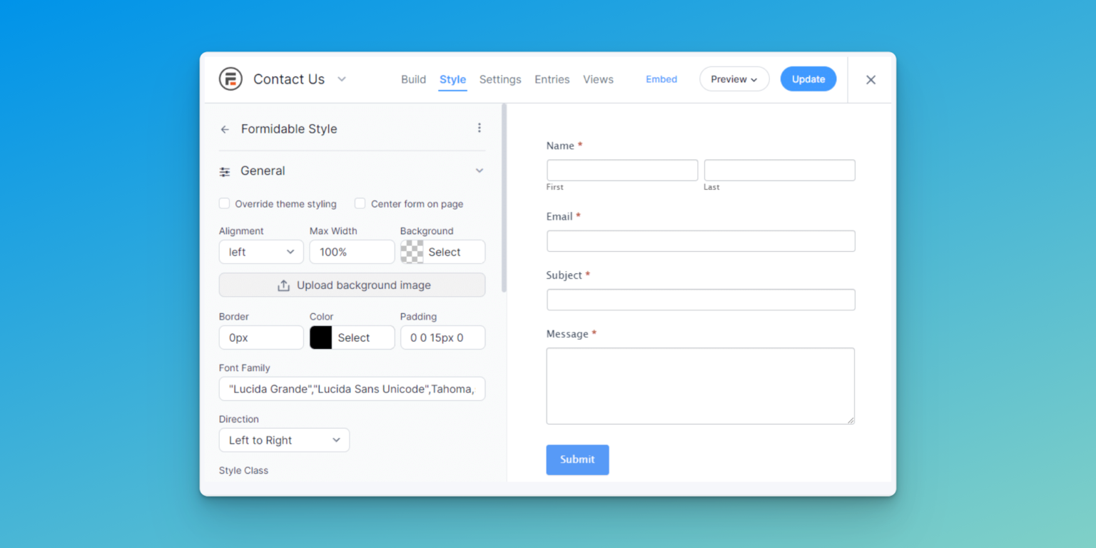Click the back arrow beside Formidable Style
Screen dimensions: 1096x548
click(x=225, y=130)
